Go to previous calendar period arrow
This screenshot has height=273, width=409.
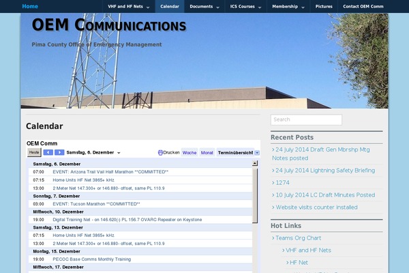tap(48, 152)
